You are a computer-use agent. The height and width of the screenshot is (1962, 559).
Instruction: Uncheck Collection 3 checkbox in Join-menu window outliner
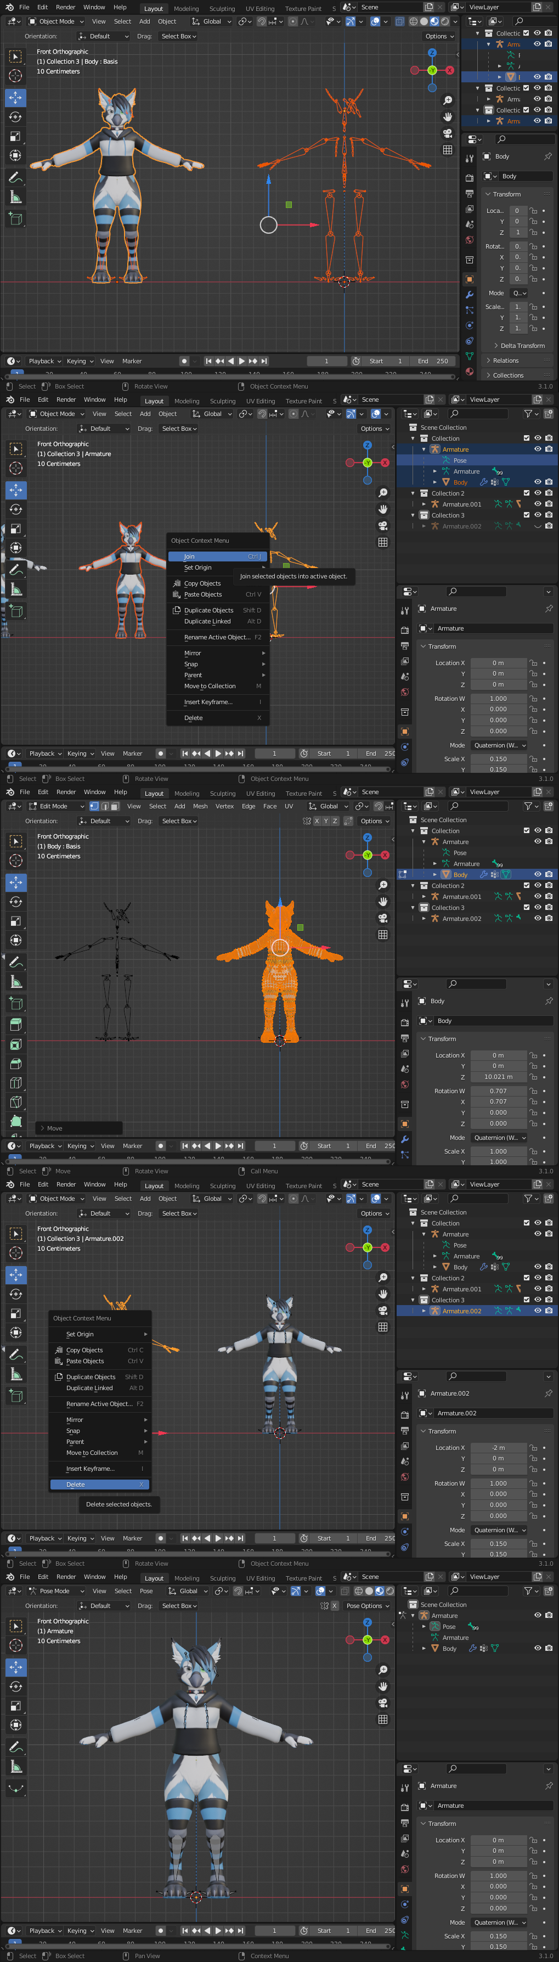526,515
